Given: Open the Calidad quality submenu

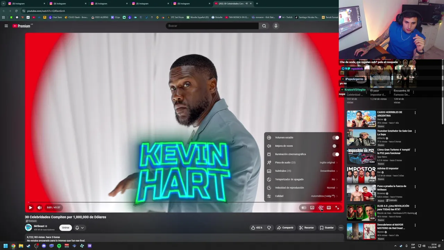Looking at the screenshot, I should point(303,196).
